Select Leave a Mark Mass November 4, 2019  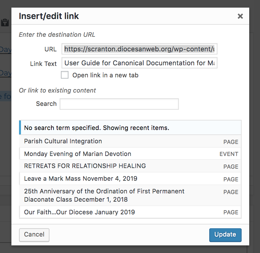[81, 178]
